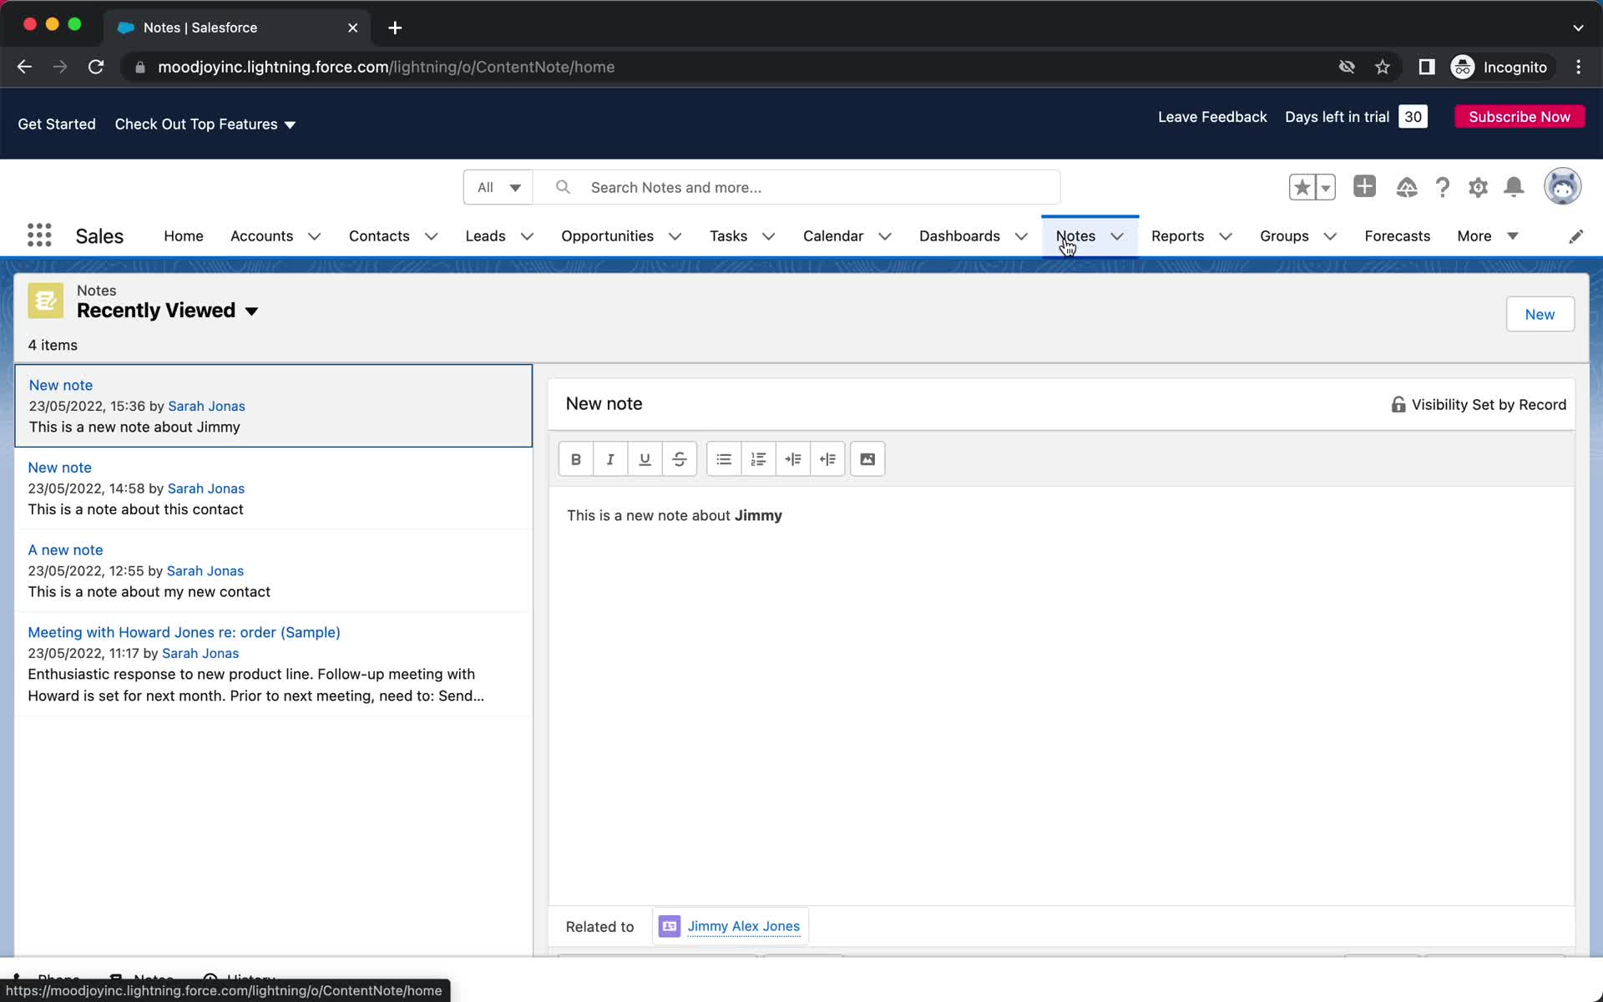This screenshot has width=1603, height=1002.
Task: Click the Search Notes and more field
Action: pos(796,187)
